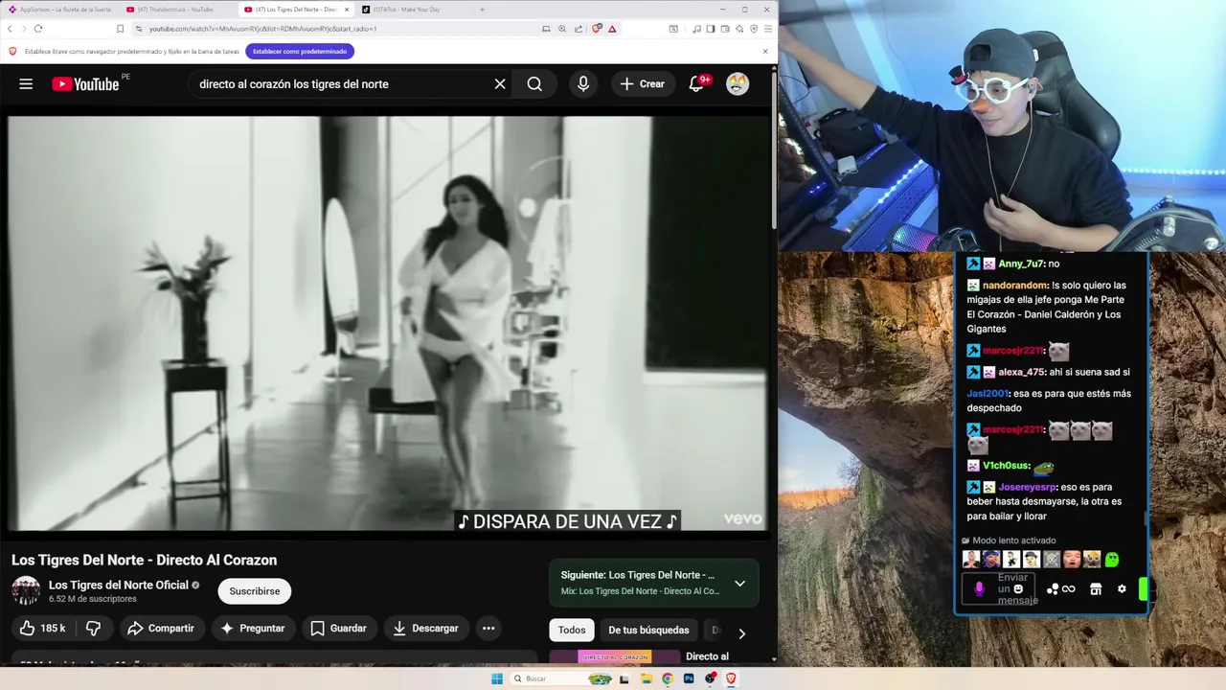Like the video showing 185 k
This screenshot has height=690, width=1226.
tap(43, 629)
